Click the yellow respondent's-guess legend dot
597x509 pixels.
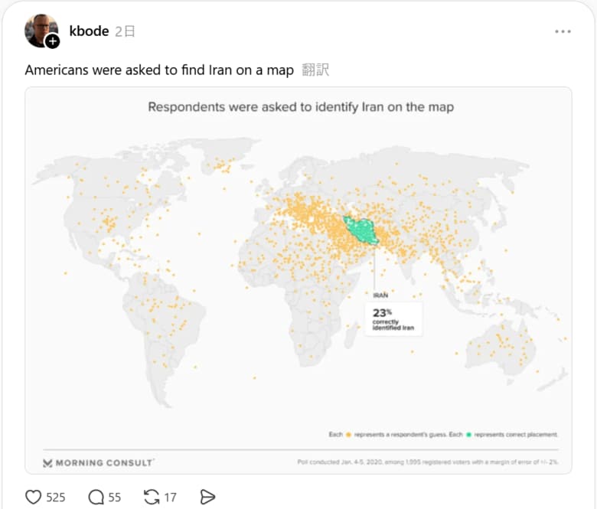click(x=348, y=435)
